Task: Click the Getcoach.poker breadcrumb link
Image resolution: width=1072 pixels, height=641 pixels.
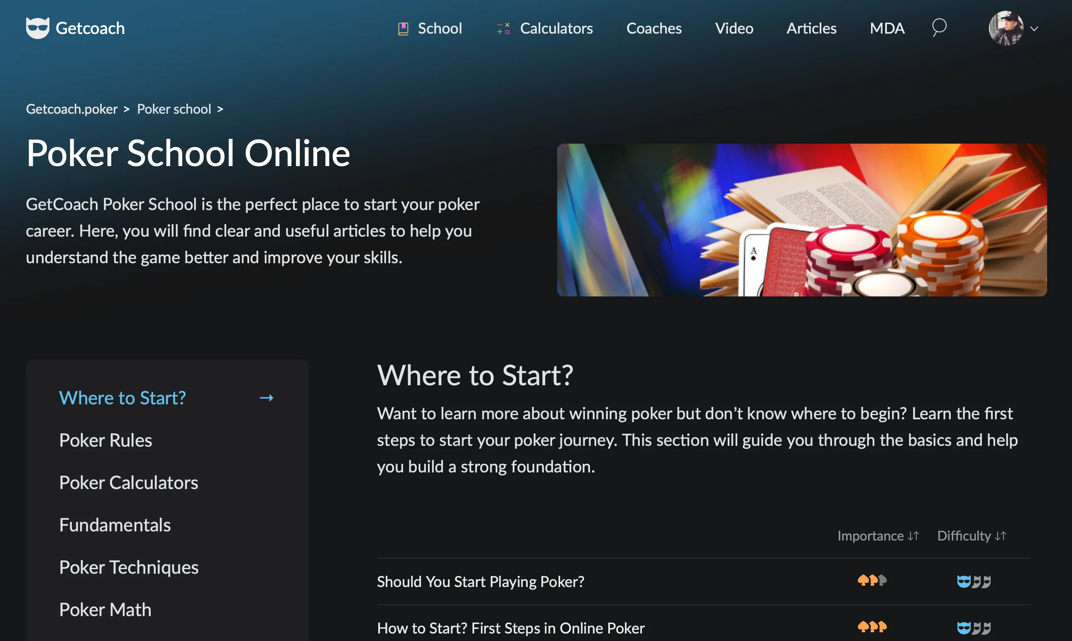Action: [72, 109]
